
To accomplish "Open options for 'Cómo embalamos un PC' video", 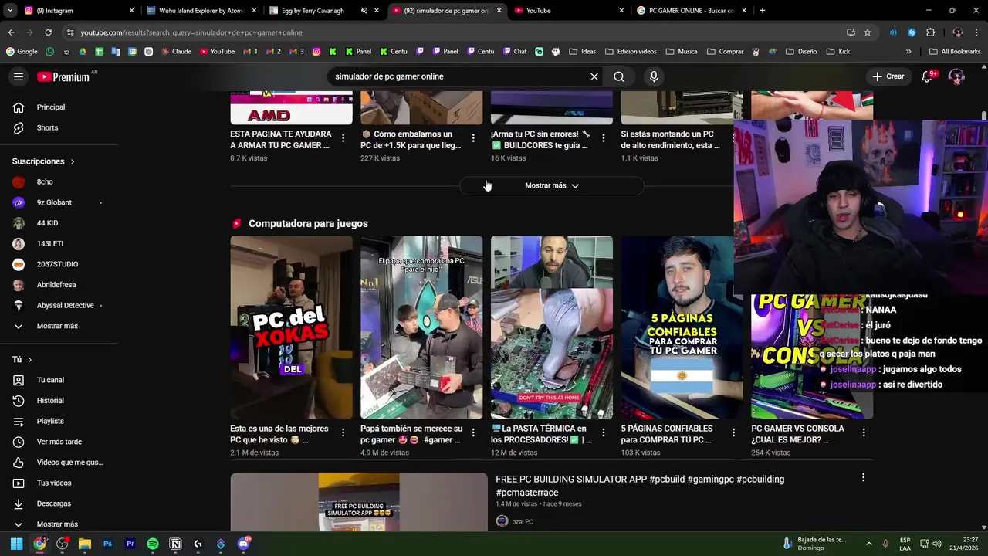I will [x=473, y=138].
